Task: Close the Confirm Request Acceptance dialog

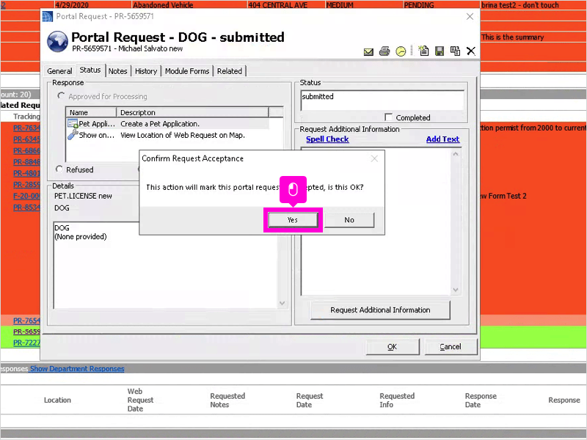Action: 374,158
